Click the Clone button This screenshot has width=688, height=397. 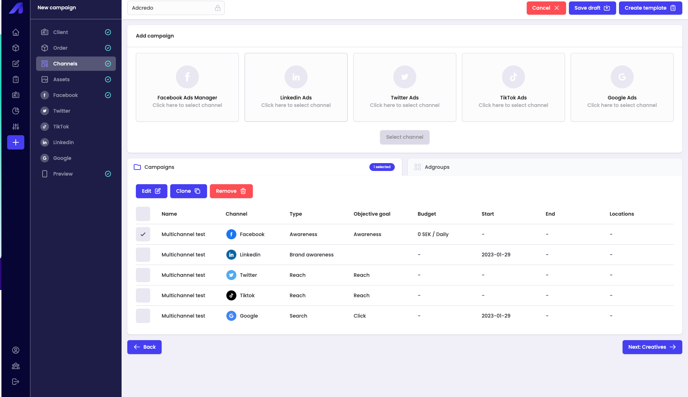(188, 191)
